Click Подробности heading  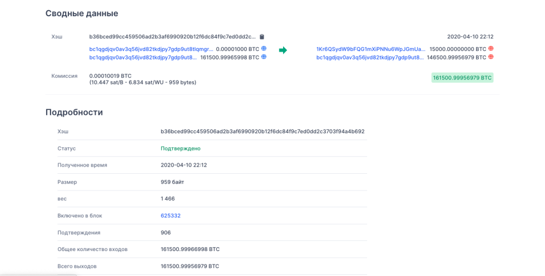coord(74,113)
